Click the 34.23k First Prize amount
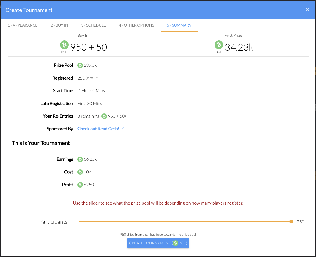Image resolution: width=316 pixels, height=257 pixels. click(x=239, y=47)
